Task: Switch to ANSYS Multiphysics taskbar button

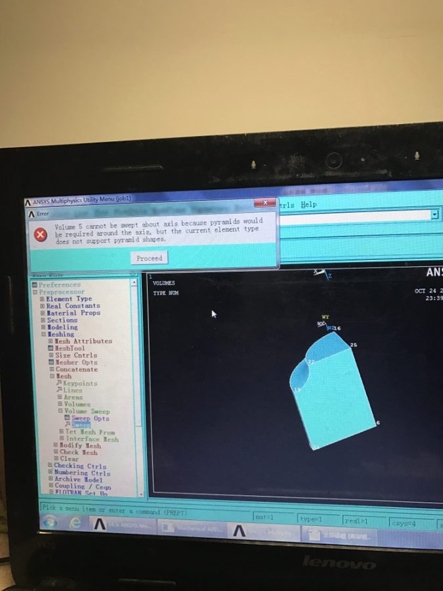Action: click(x=264, y=531)
